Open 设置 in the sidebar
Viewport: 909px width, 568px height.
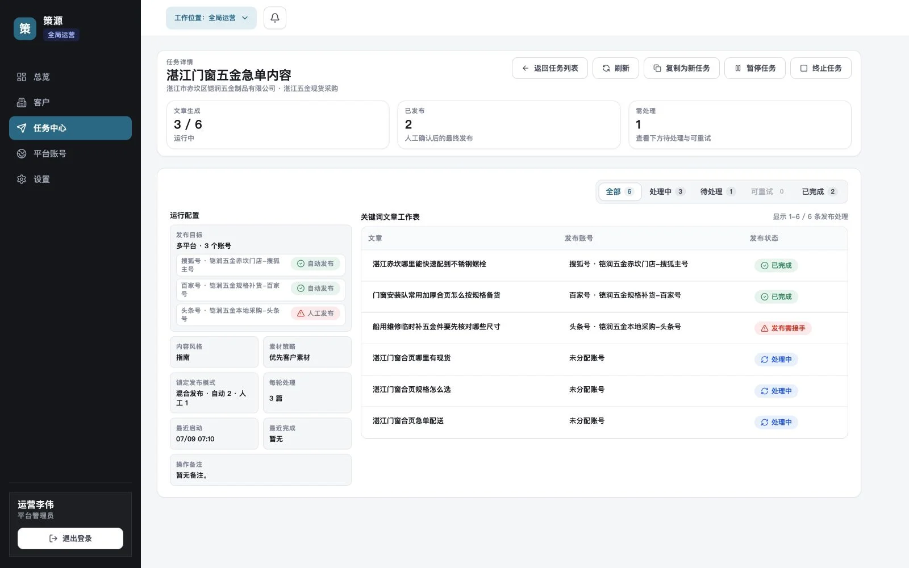[x=70, y=179]
